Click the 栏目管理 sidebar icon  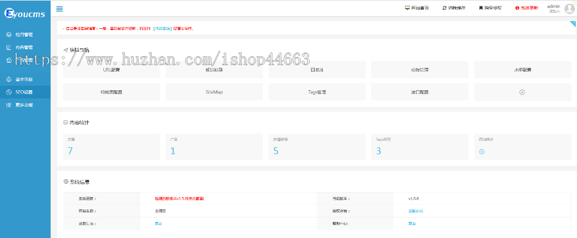click(x=9, y=35)
